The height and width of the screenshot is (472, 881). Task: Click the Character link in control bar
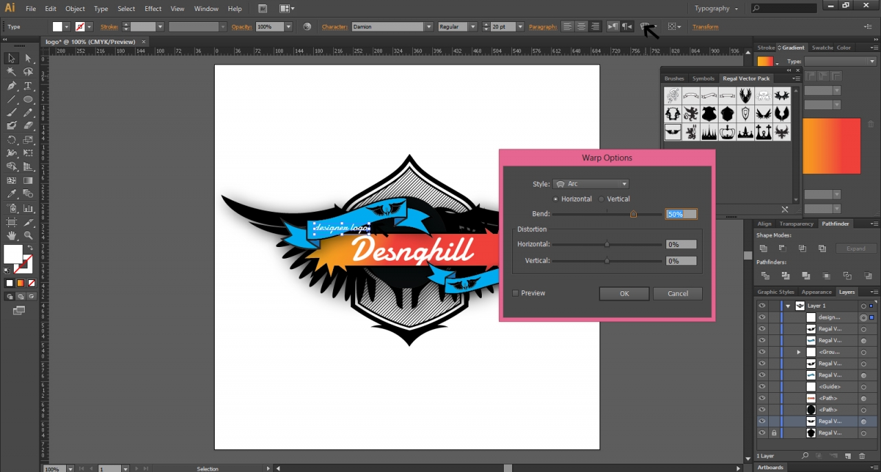pos(335,27)
